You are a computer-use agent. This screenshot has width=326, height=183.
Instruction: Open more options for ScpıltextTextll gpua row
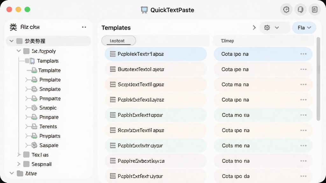tap(303, 85)
